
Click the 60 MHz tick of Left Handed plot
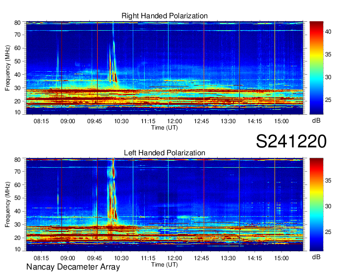pyautogui.click(x=18, y=185)
